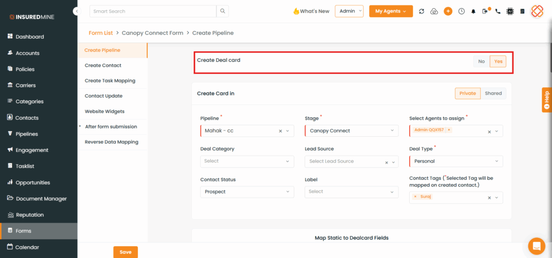Screen dimensions: 552x258
Task: Select Create Task Mapping in side menu
Action: click(110, 81)
